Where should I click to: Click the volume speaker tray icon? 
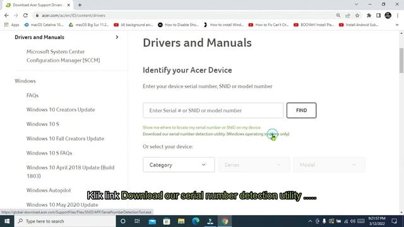[x=353, y=221]
